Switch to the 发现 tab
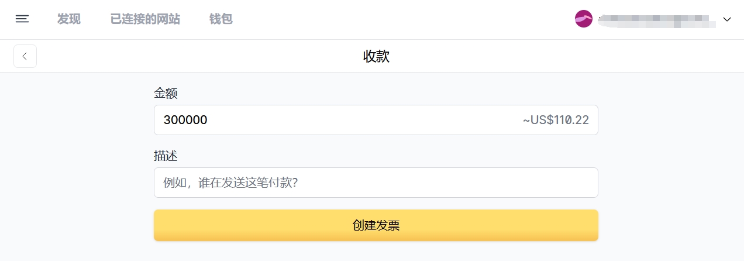Screen dimensions: 744x261 69,19
